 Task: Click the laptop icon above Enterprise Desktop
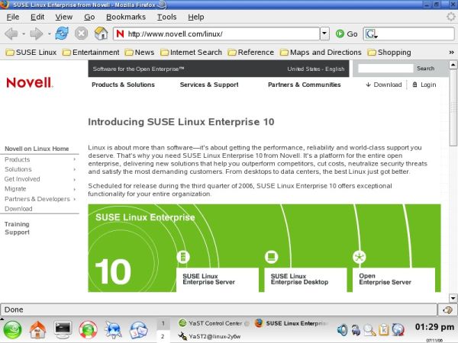click(271, 257)
